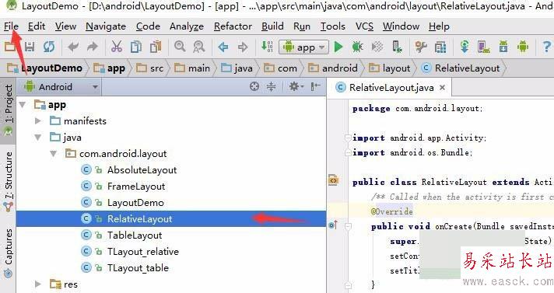Expand the res folder
Image resolution: width=554 pixels, height=293 pixels.
click(38, 284)
